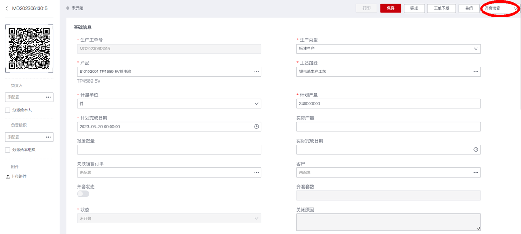Expand the 生产类型 dropdown
The height and width of the screenshot is (234, 521).
tap(476, 49)
